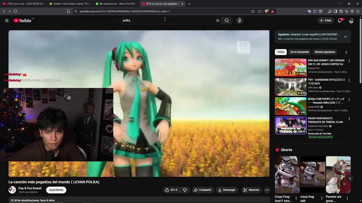Open options for PSY Gangnam Style
This screenshot has width=362, height=203.
click(349, 80)
